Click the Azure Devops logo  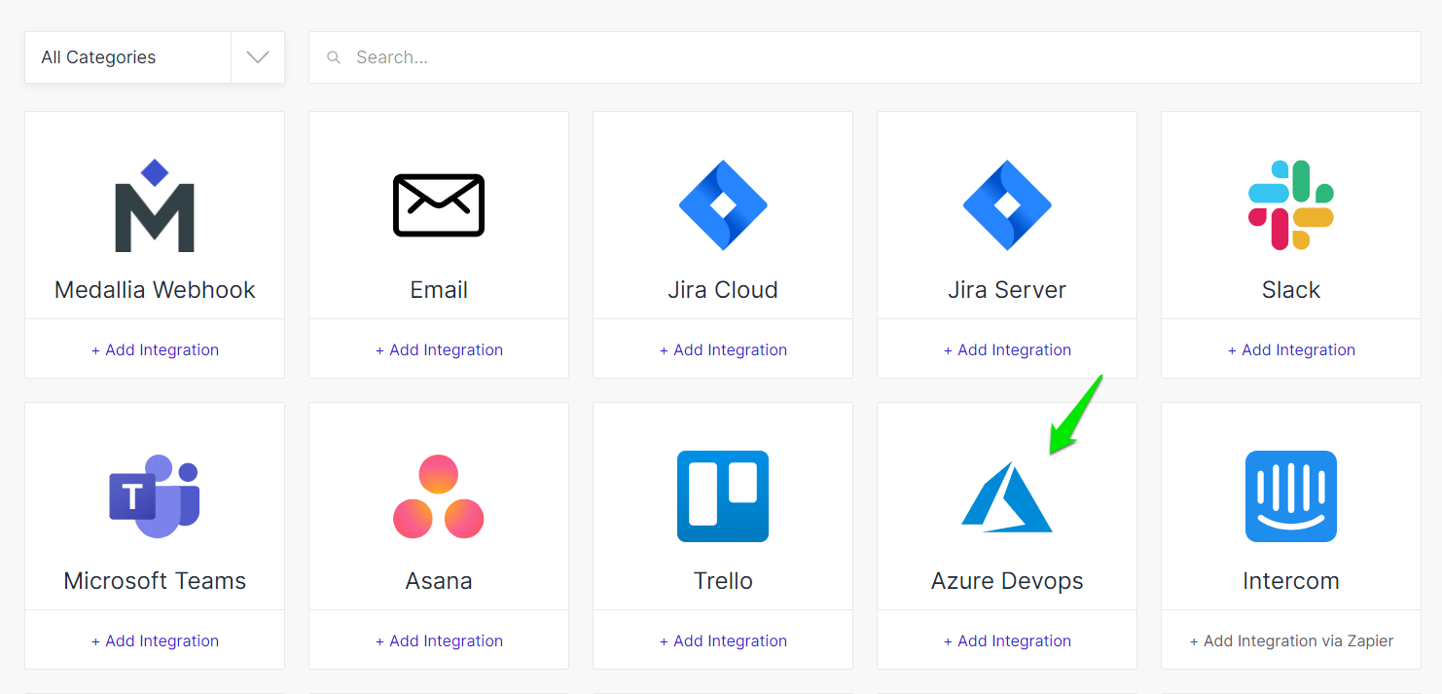[1007, 496]
